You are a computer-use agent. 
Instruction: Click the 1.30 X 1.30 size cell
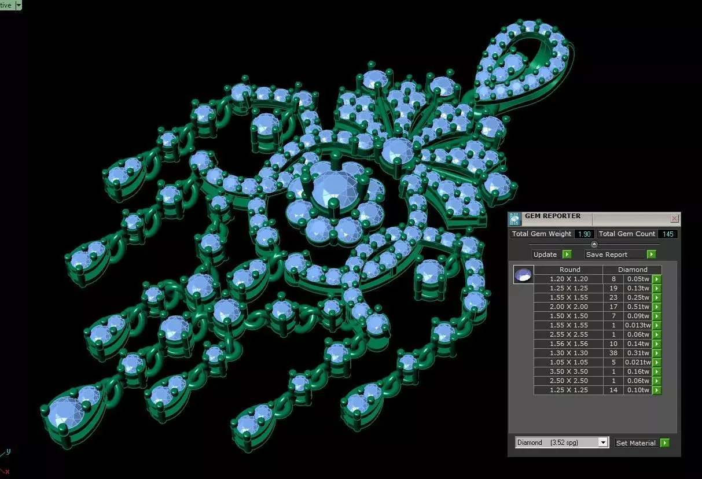click(x=568, y=353)
